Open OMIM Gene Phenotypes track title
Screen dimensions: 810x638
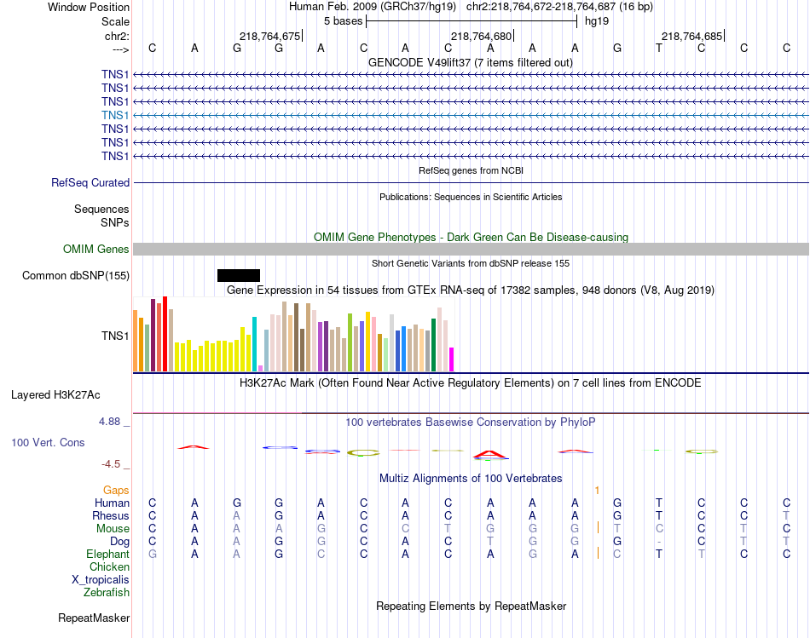471,237
